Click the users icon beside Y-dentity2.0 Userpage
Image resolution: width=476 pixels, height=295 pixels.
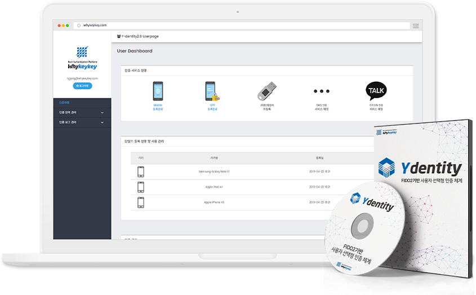pyautogui.click(x=119, y=36)
